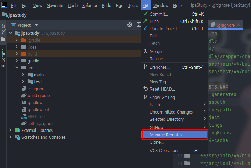Image resolution: width=251 pixels, height=168 pixels.
Task: Click the build.gradle elephant icon
Action: pyautogui.click(x=24, y=96)
